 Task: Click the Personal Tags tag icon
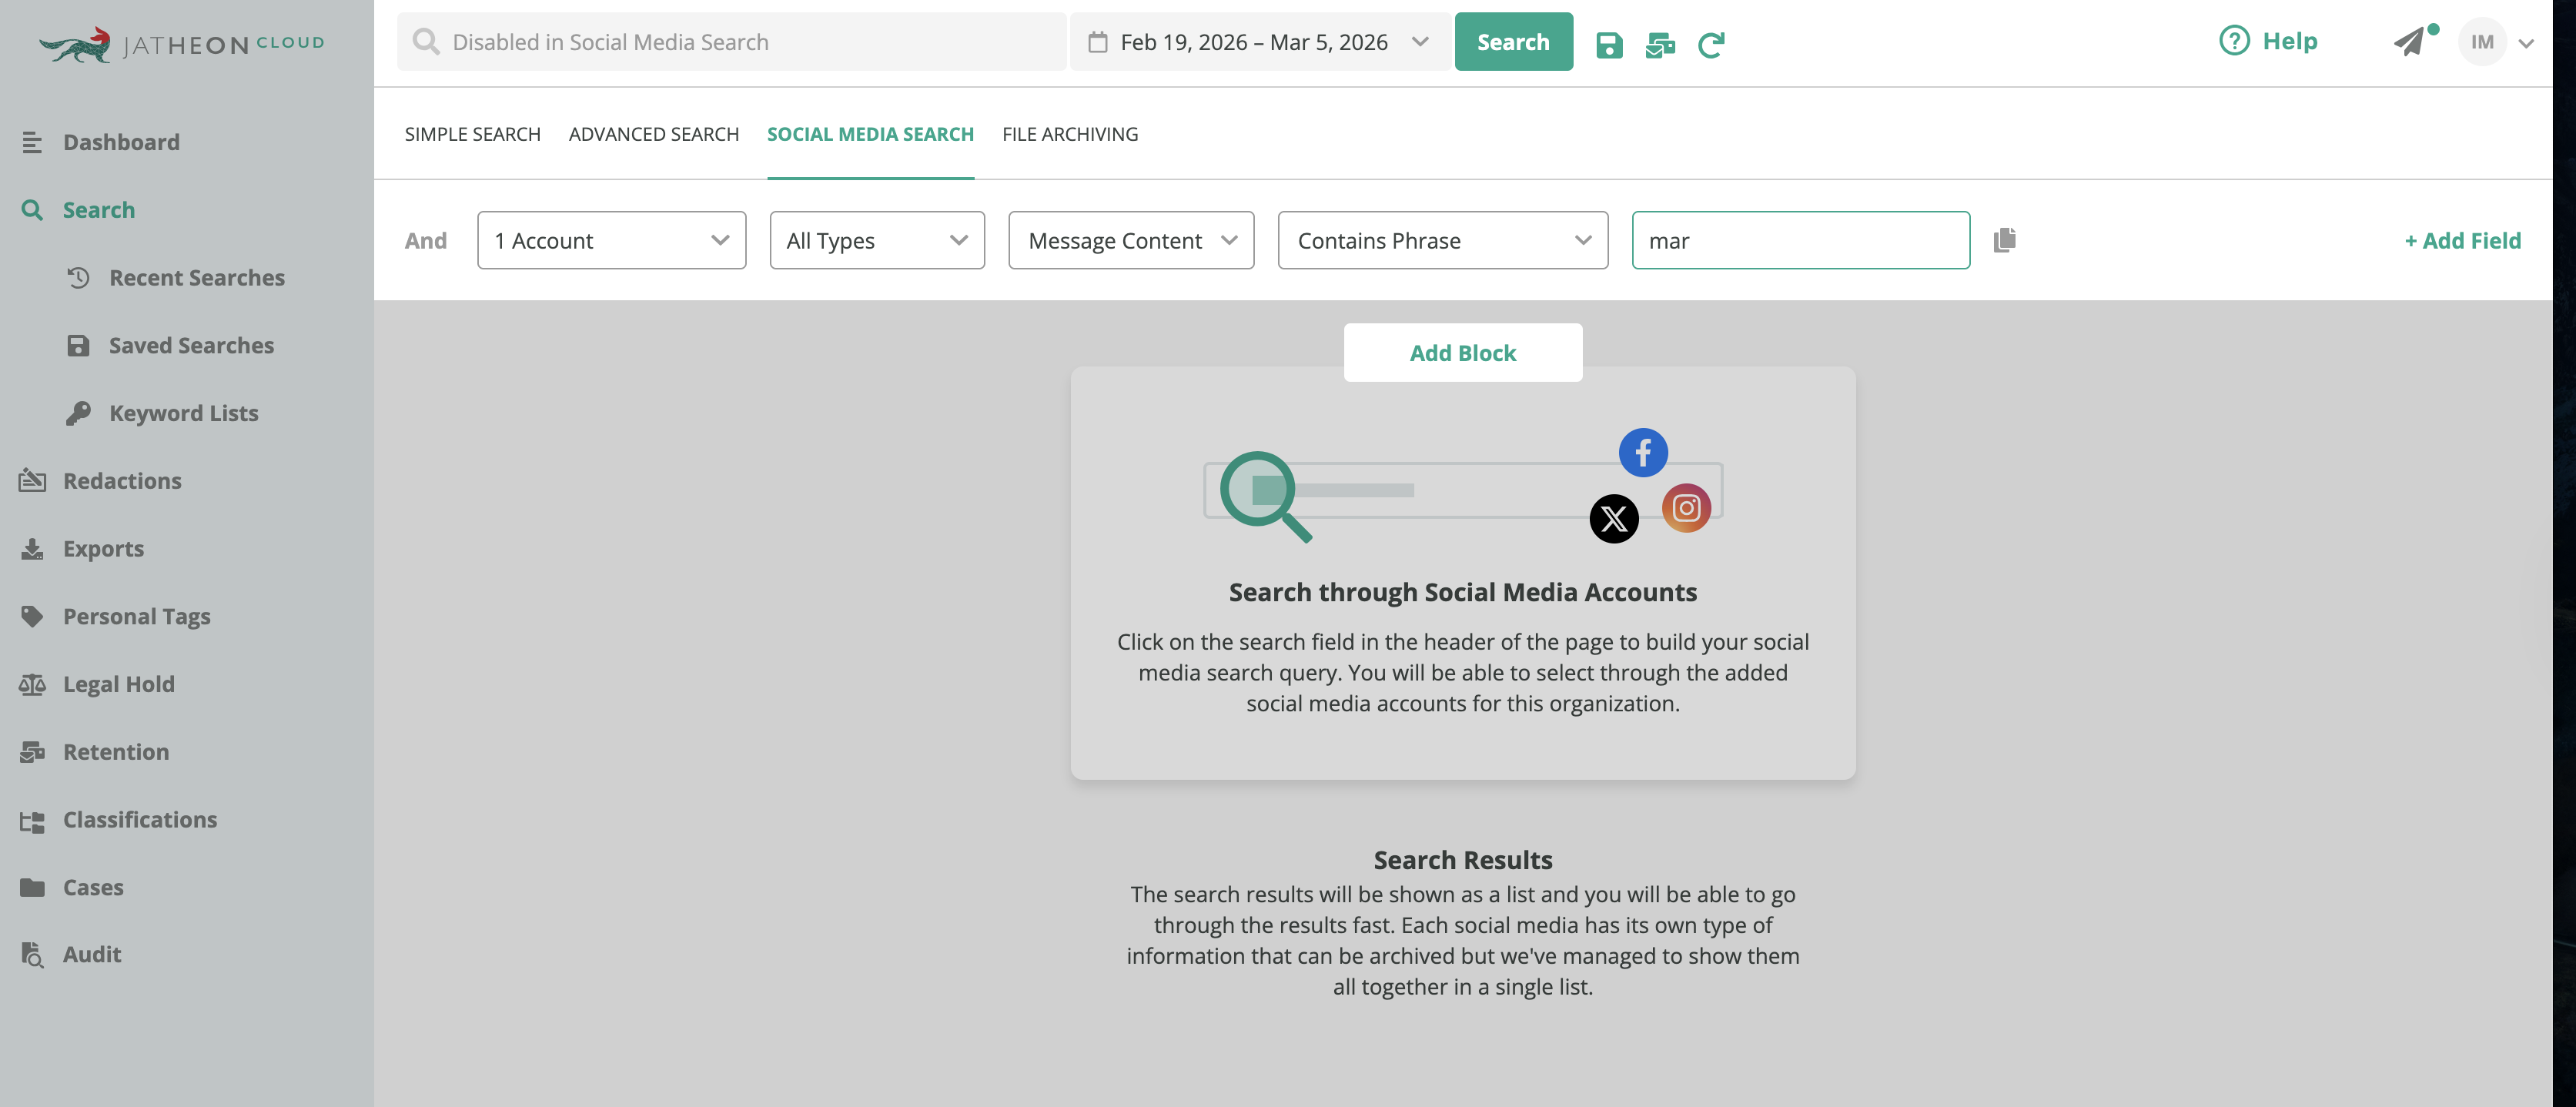coord(32,616)
